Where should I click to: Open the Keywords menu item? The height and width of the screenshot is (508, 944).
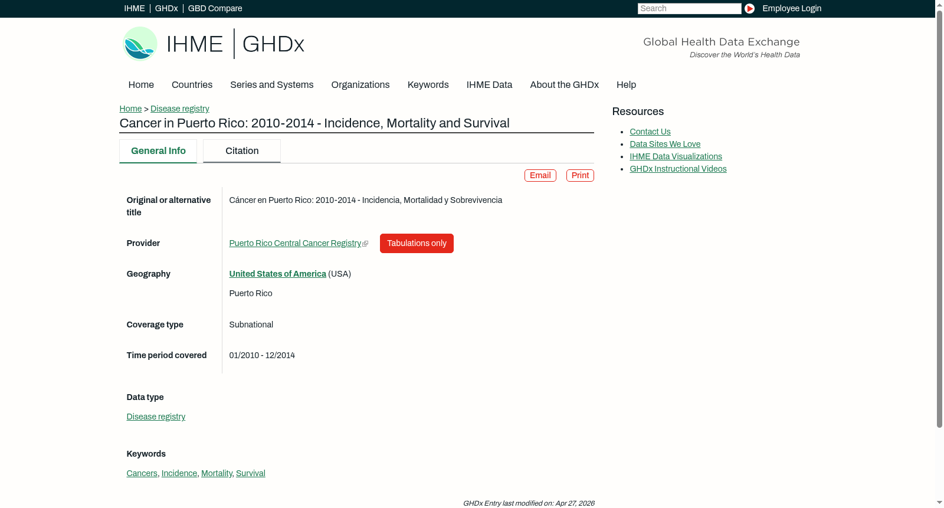(428, 85)
